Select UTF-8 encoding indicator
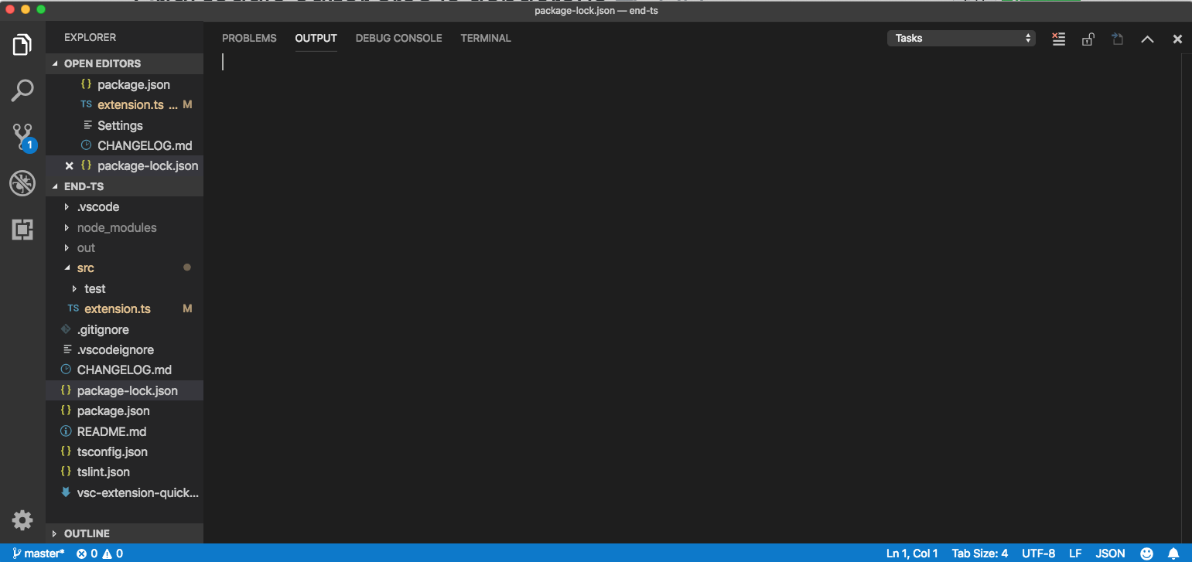The width and height of the screenshot is (1192, 562). tap(1038, 553)
